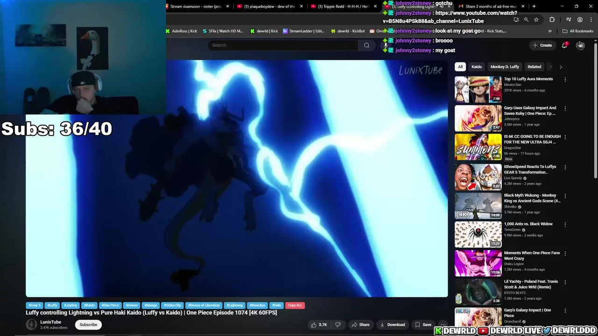Open the LunixTube channel avatar
The height and width of the screenshot is (336, 598).
pyautogui.click(x=31, y=324)
